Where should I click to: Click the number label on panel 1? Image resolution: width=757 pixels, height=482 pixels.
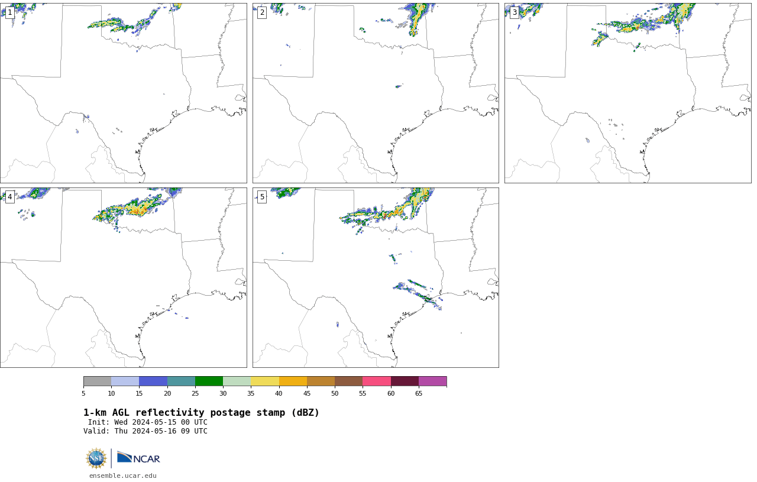(10, 12)
